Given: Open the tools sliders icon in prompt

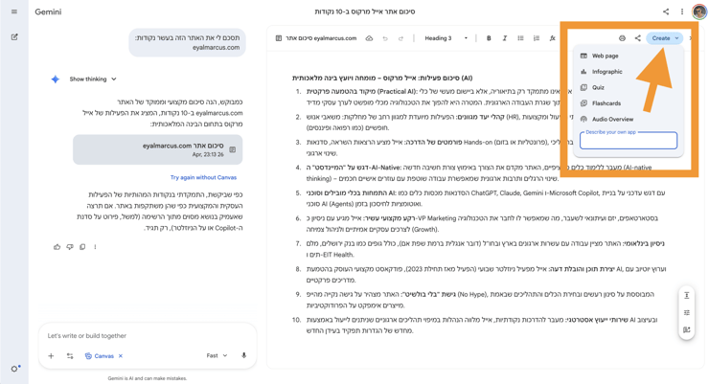Looking at the screenshot, I should [70, 356].
